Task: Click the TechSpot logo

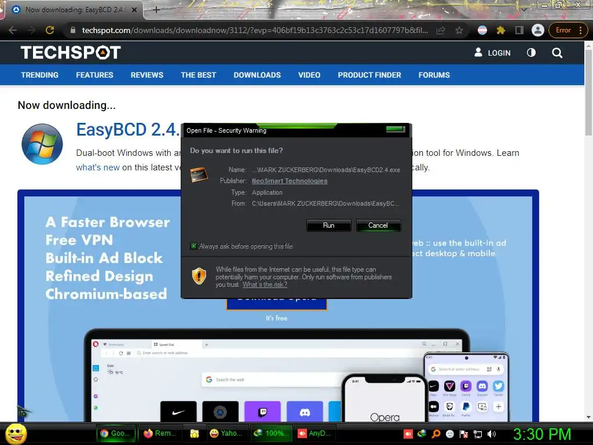Action: (71, 53)
